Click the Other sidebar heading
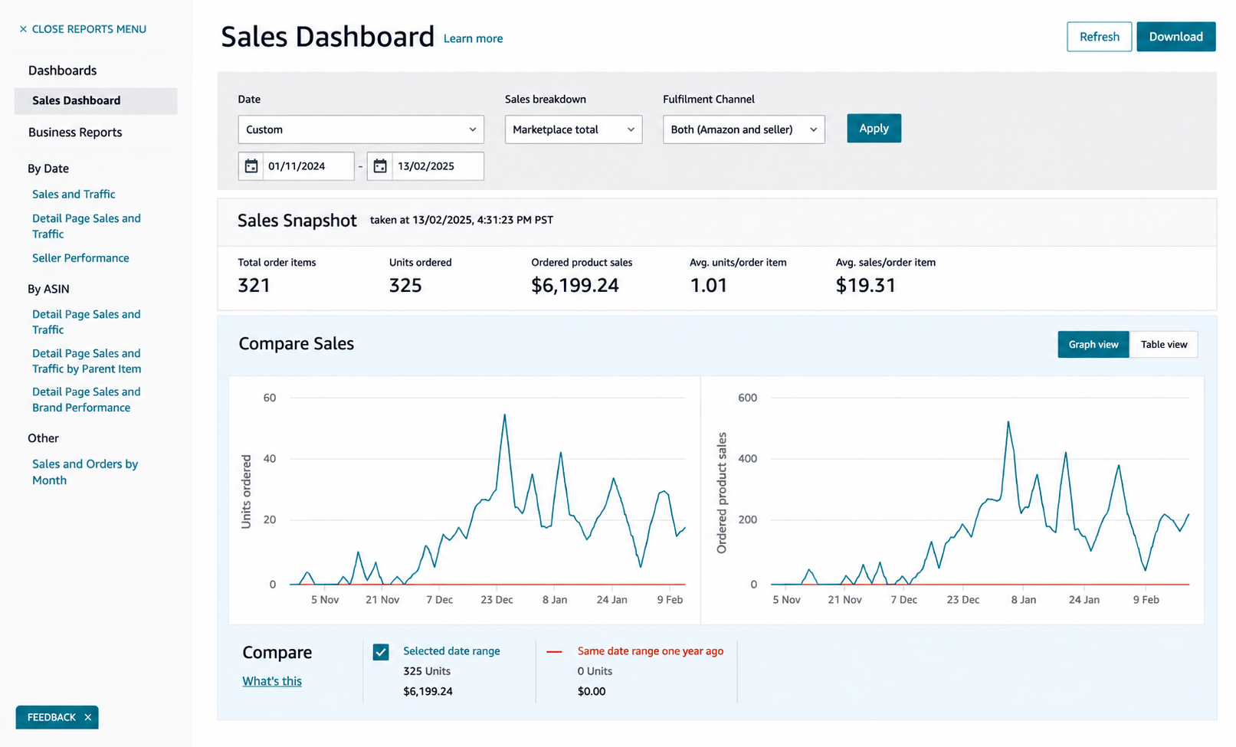The image size is (1236, 747). [x=43, y=438]
